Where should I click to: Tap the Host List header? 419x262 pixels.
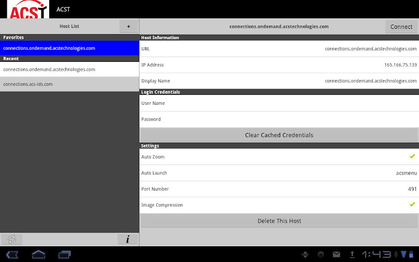69,26
